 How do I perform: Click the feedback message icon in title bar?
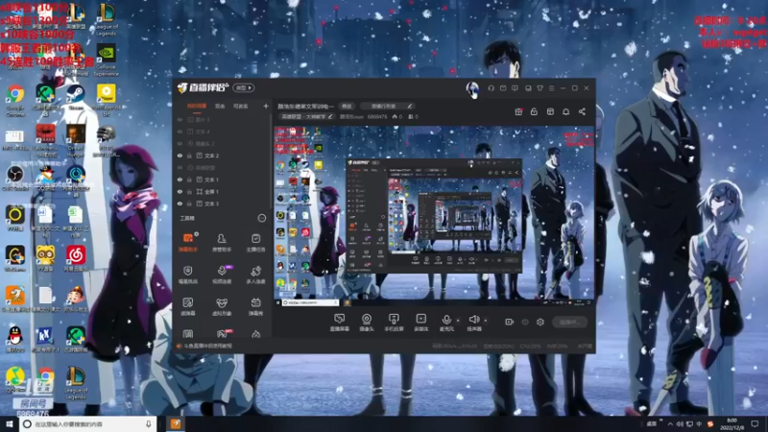click(515, 88)
